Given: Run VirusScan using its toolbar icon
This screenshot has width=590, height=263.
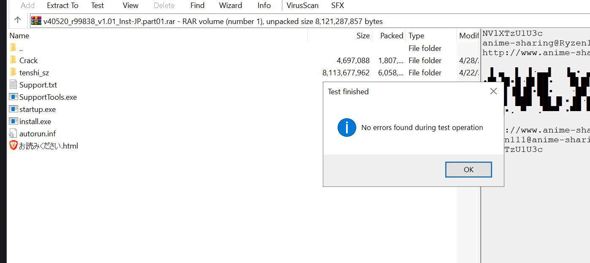Looking at the screenshot, I should (x=302, y=5).
